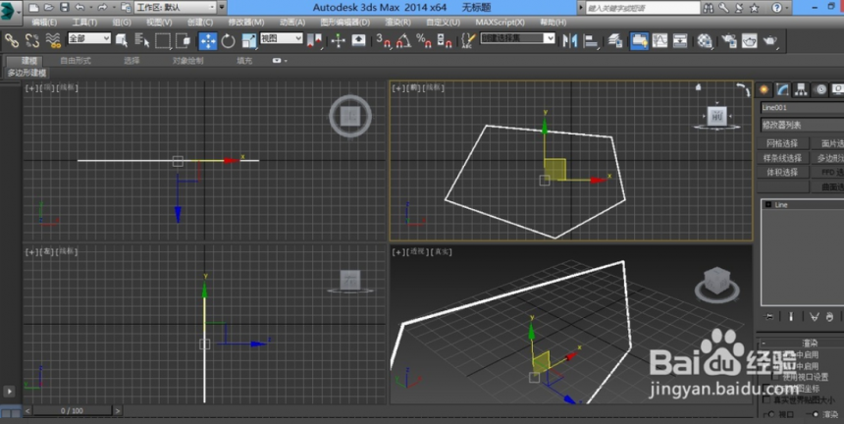
Task: Toggle the 3D Snaps magnet icon
Action: (384, 40)
